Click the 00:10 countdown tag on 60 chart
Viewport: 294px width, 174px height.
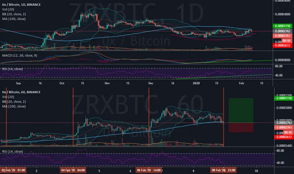288,133
